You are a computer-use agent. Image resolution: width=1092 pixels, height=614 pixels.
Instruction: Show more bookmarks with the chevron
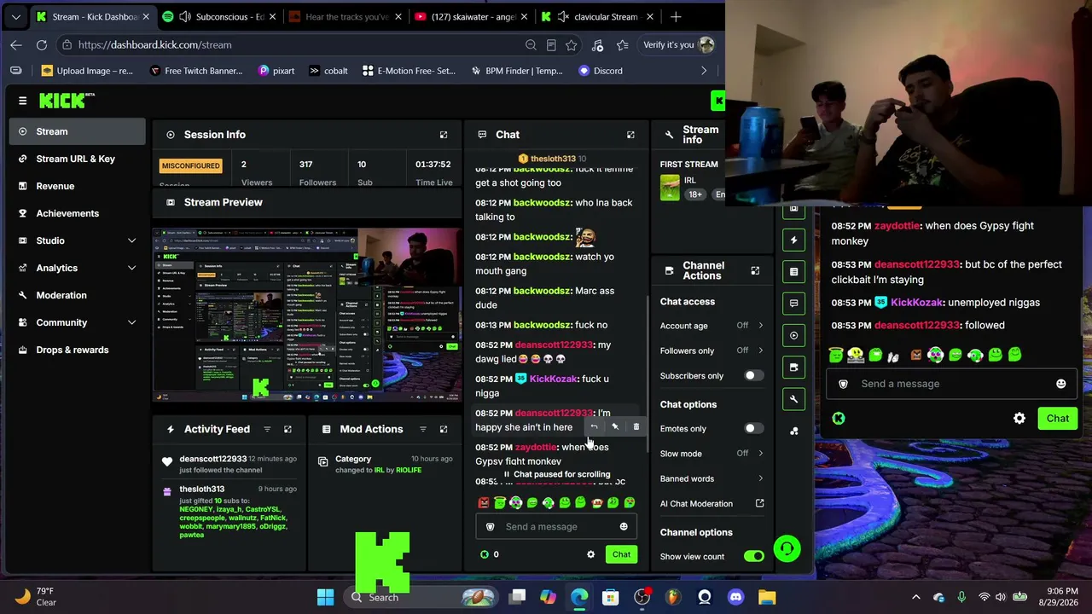(704, 71)
